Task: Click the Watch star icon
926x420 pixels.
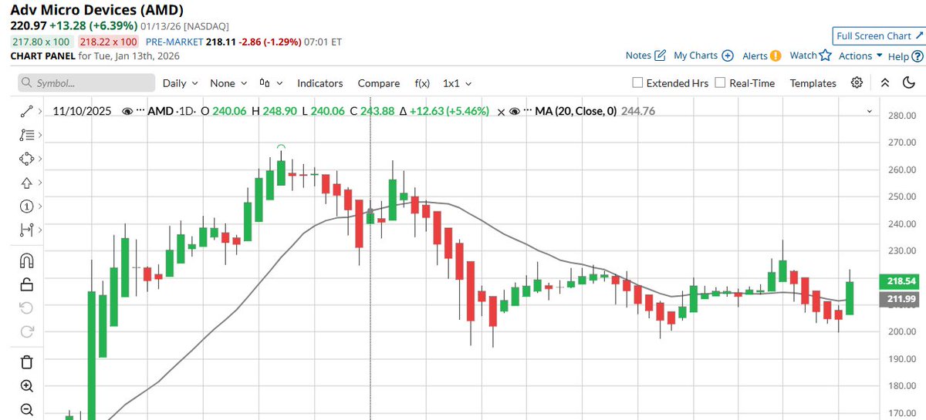Action: tap(825, 55)
